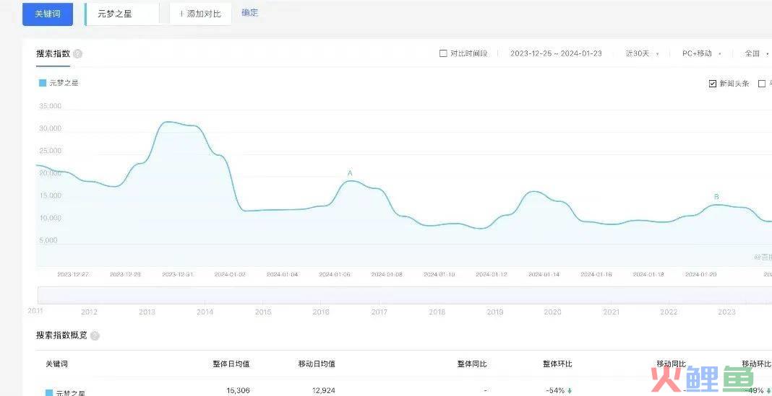Click the 25,000 y-axis label

[x=50, y=151]
